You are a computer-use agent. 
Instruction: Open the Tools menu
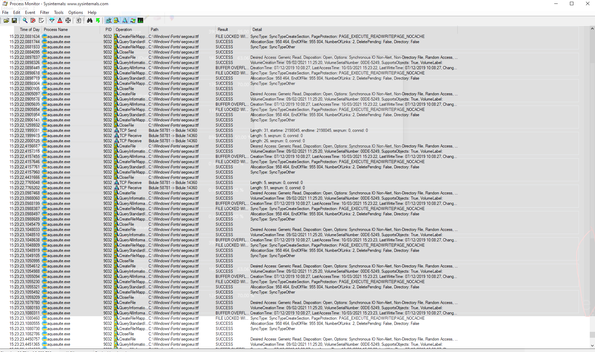(59, 13)
